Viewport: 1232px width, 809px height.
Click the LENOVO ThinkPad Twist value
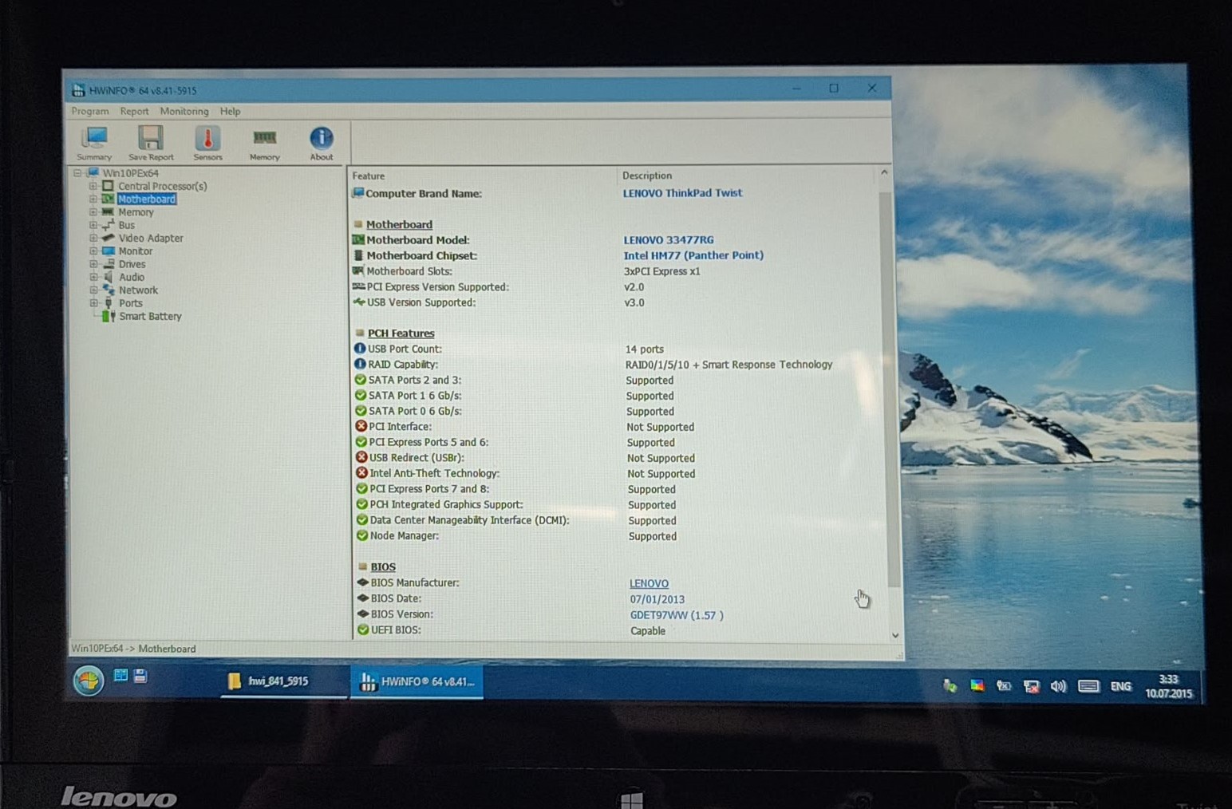point(682,193)
